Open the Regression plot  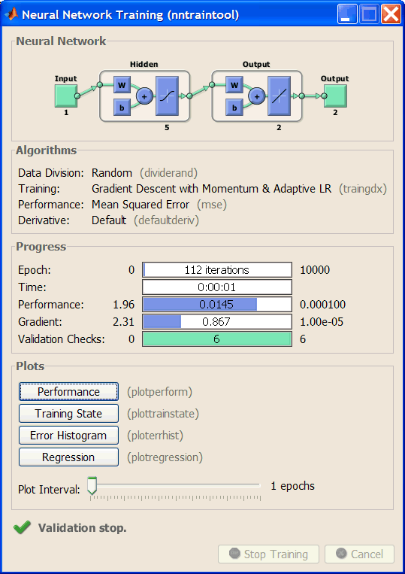point(68,457)
